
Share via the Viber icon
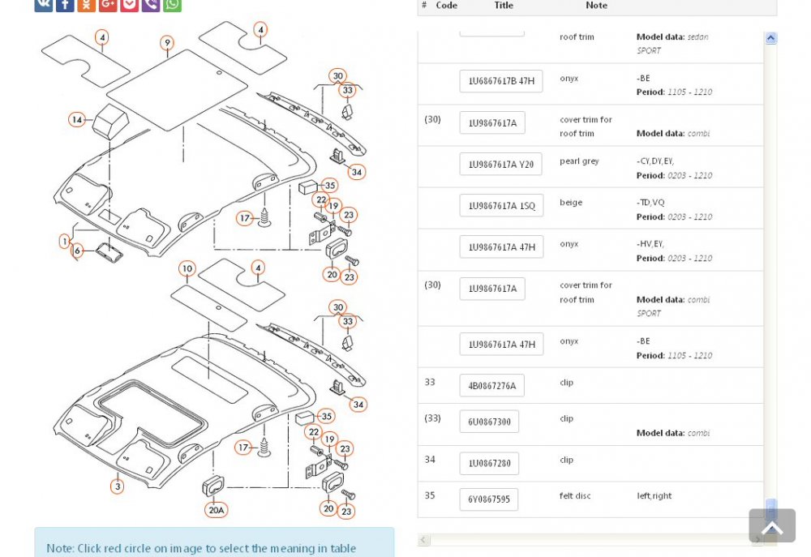(x=151, y=5)
